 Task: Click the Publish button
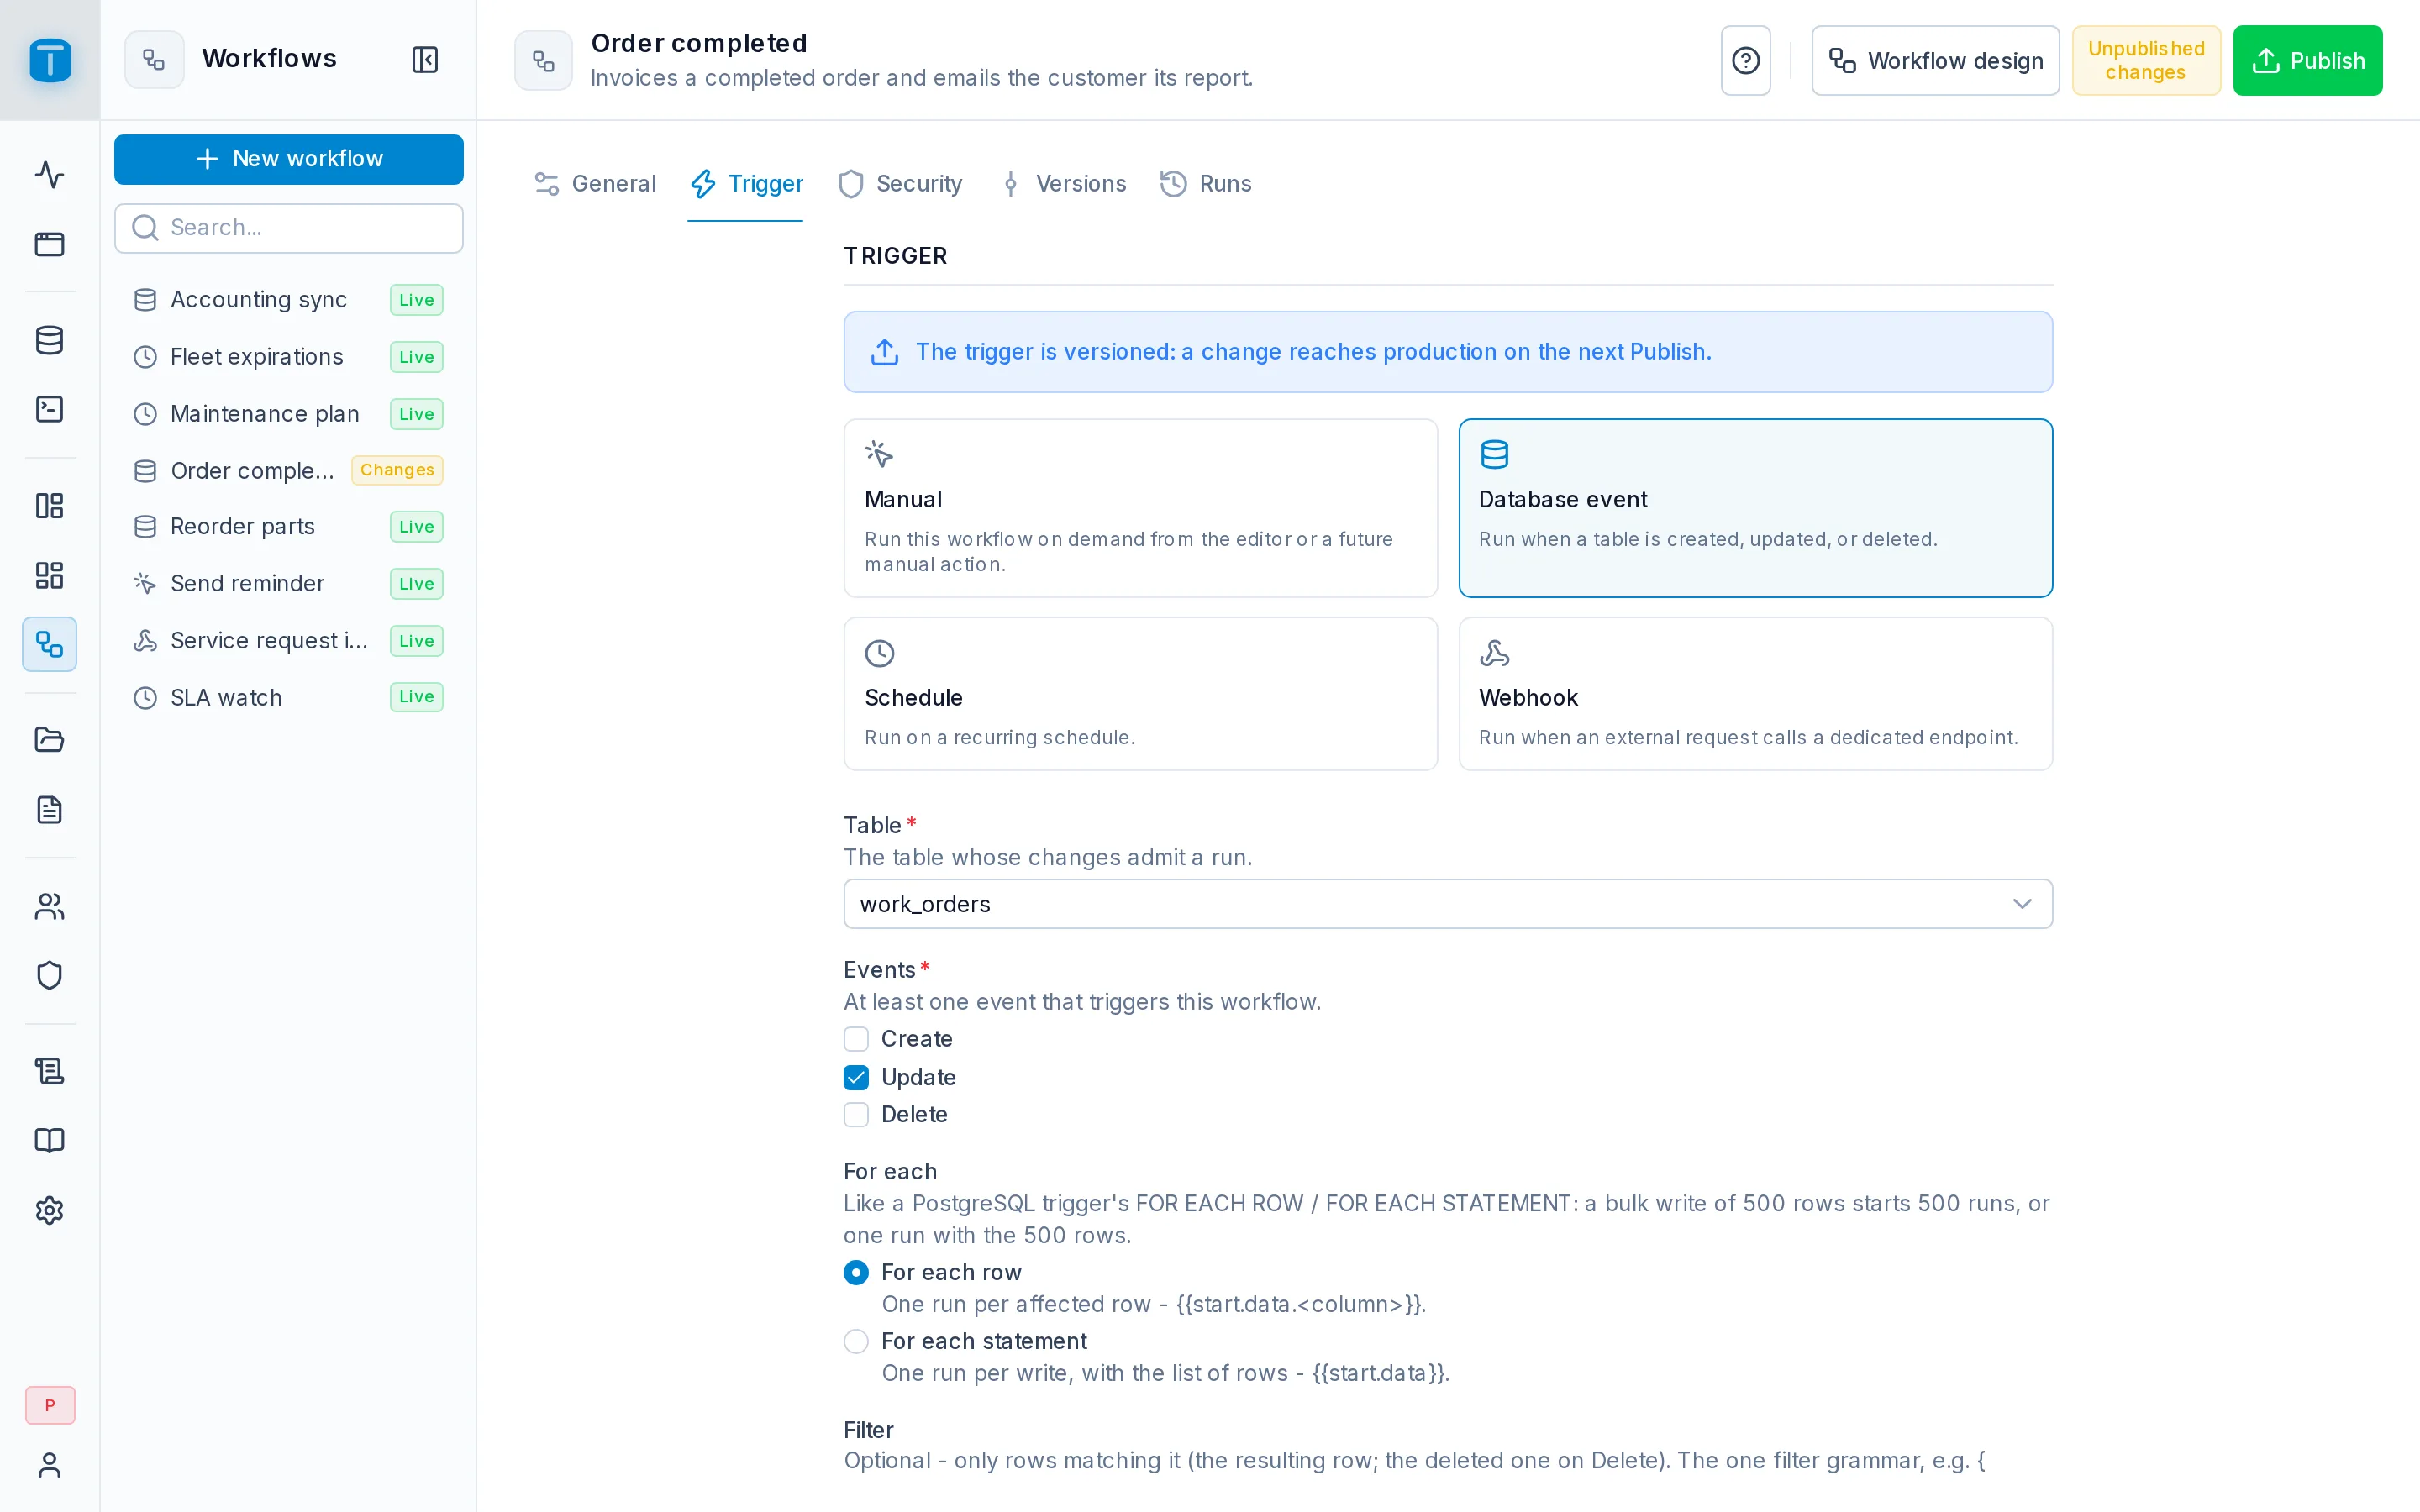click(2307, 61)
